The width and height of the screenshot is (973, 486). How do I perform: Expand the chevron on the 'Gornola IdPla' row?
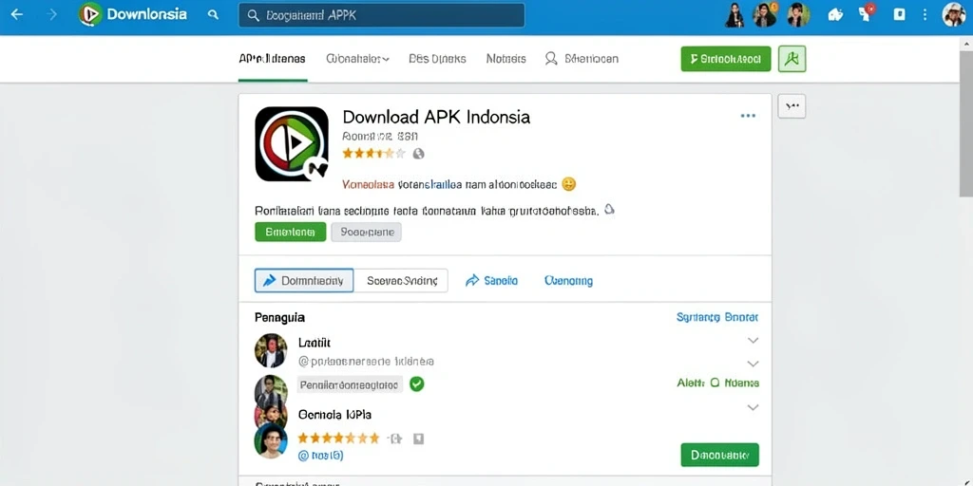tap(753, 408)
